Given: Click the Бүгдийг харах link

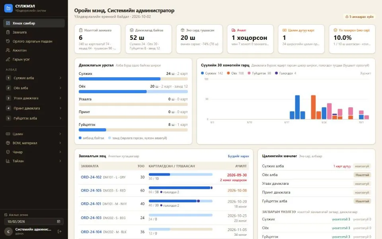Looking at the screenshot, I should [238, 156].
